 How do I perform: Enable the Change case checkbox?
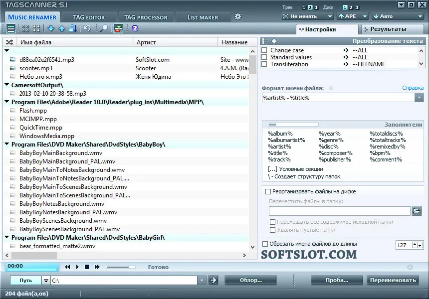click(x=264, y=50)
